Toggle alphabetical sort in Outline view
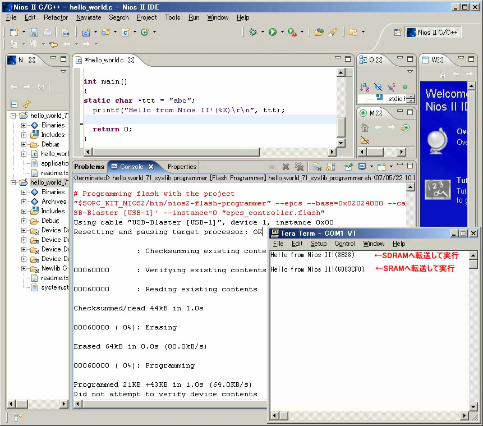The width and height of the screenshot is (483, 426). 365,87
